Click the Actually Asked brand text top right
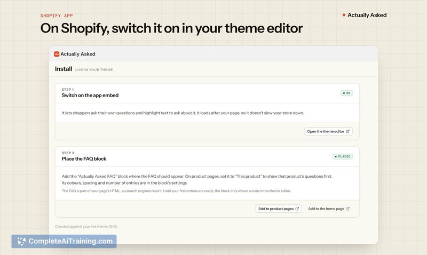The image size is (427, 255). point(367,15)
